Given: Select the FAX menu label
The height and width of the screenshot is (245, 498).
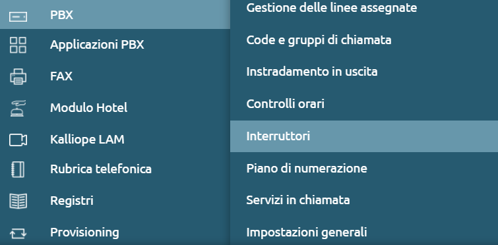Looking at the screenshot, I should pos(61,76).
